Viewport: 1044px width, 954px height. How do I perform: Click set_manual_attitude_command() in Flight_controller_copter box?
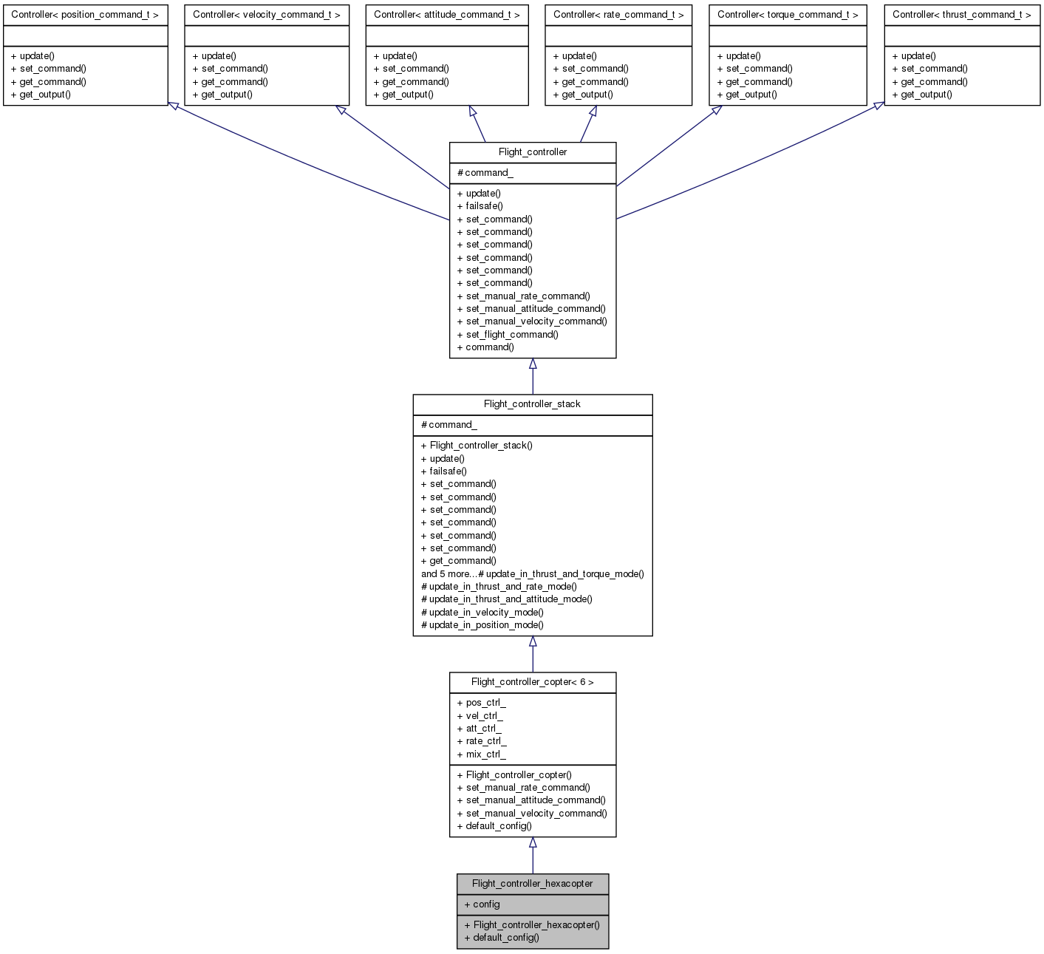[x=531, y=800]
